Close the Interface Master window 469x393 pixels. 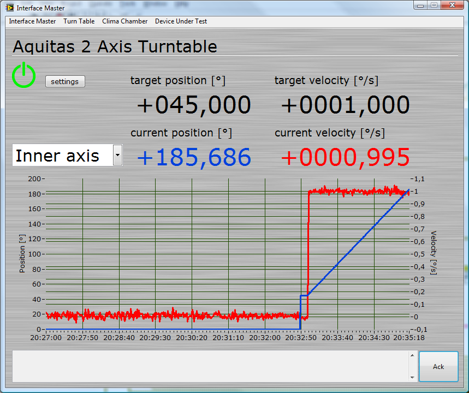(x=452, y=5)
